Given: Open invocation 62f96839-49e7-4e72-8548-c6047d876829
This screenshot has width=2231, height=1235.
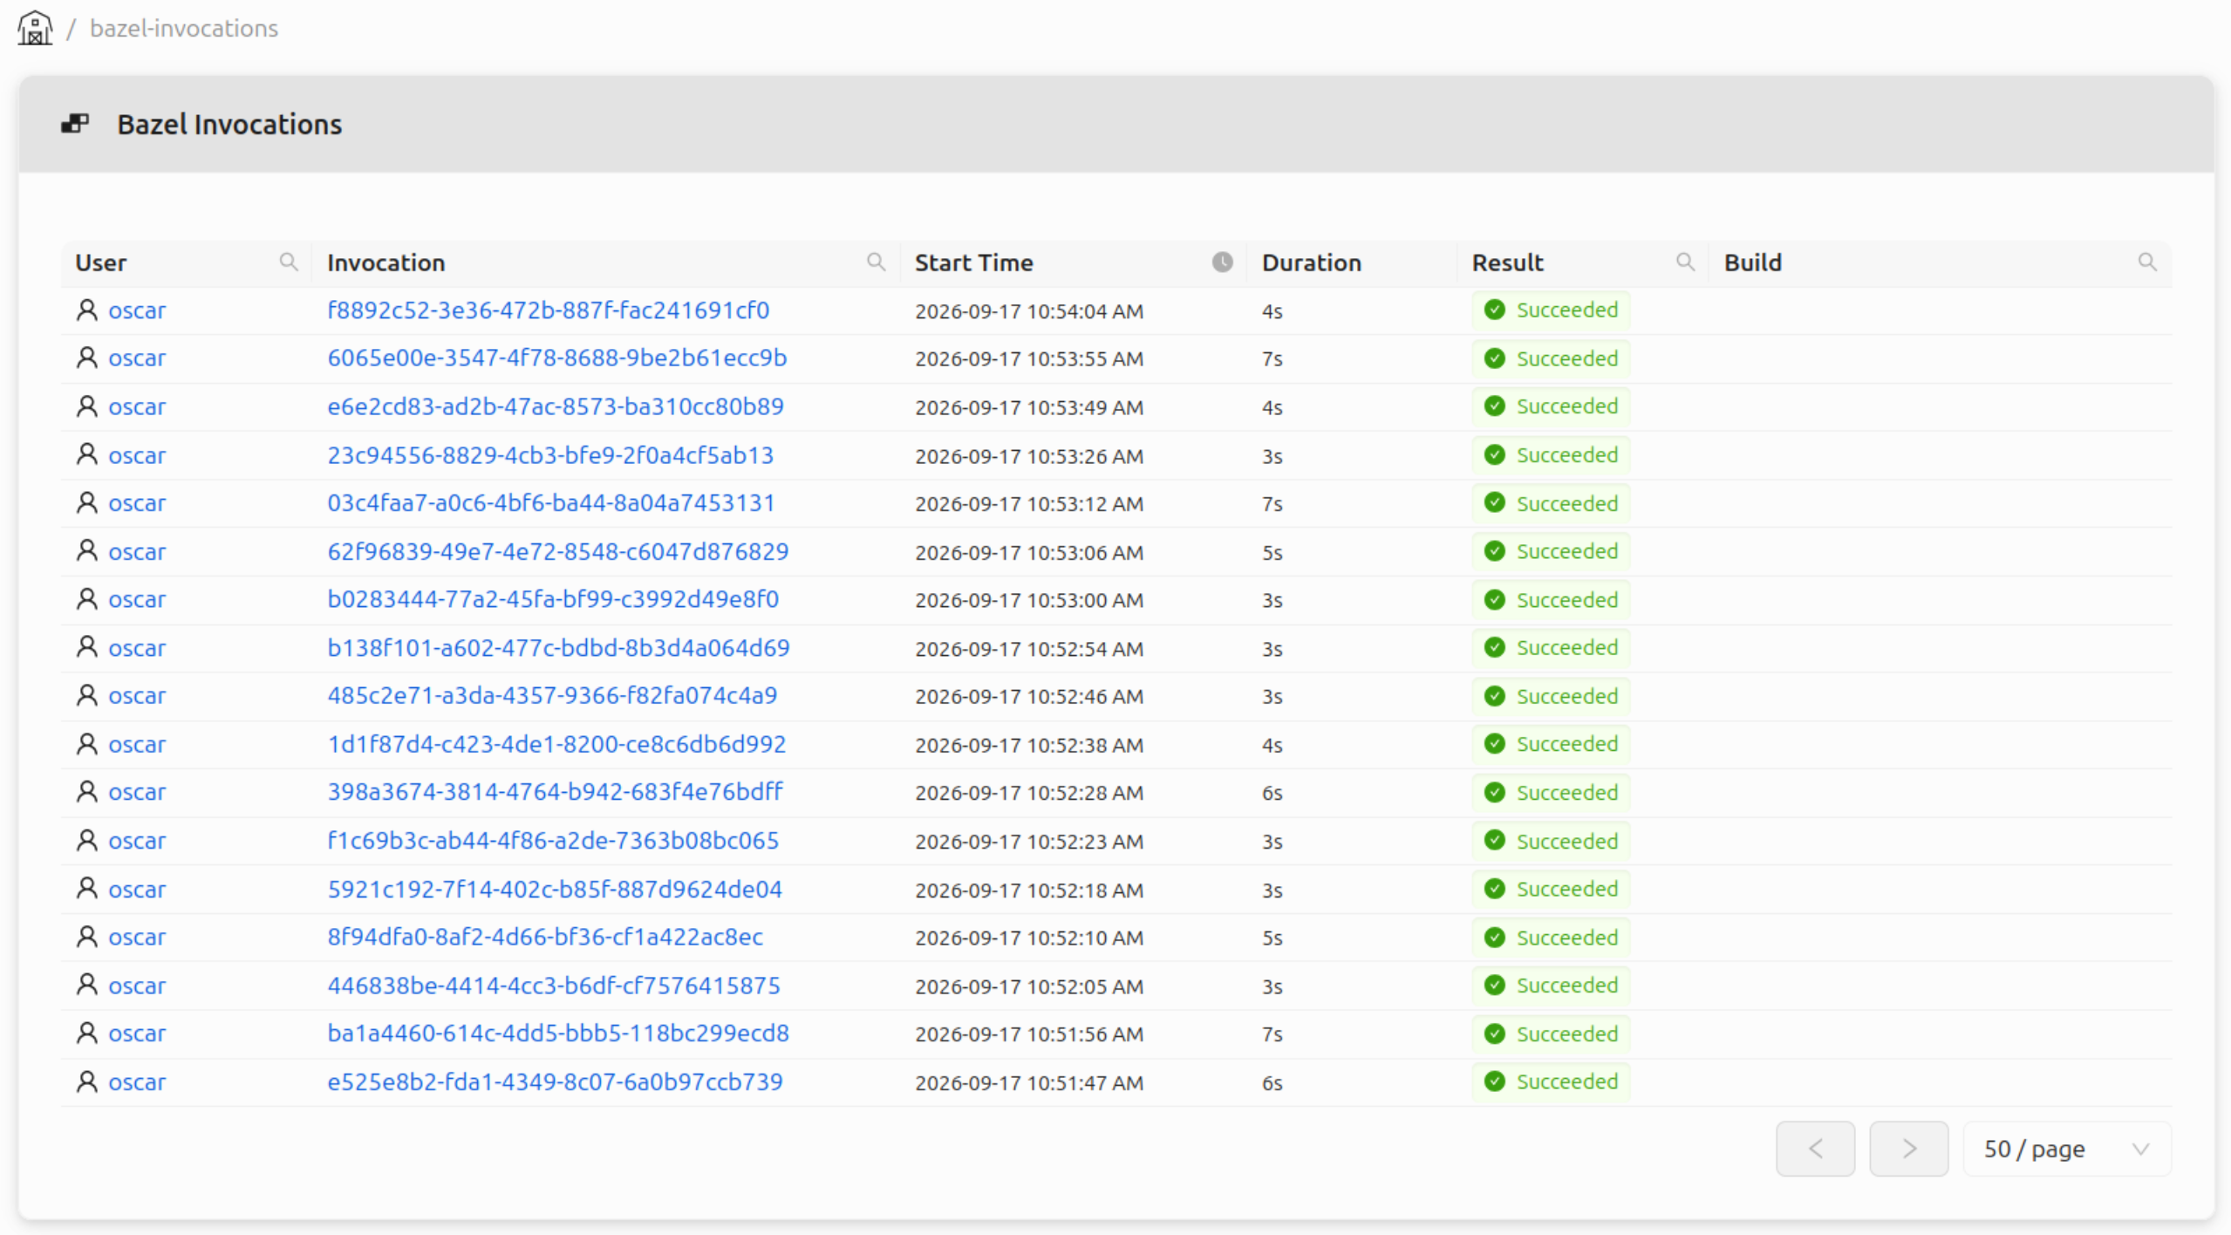Looking at the screenshot, I should (x=557, y=551).
